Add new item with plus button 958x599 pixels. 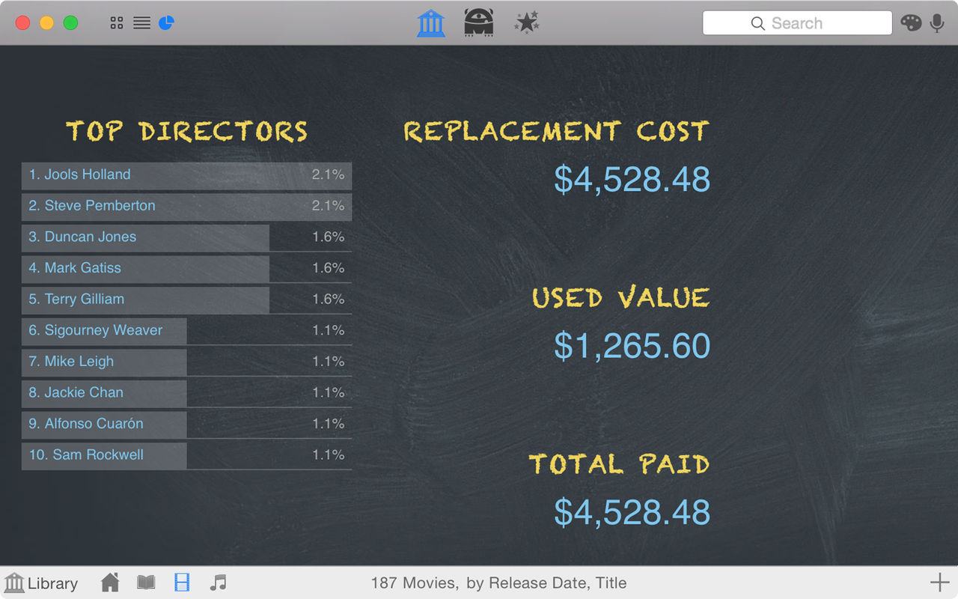click(939, 582)
